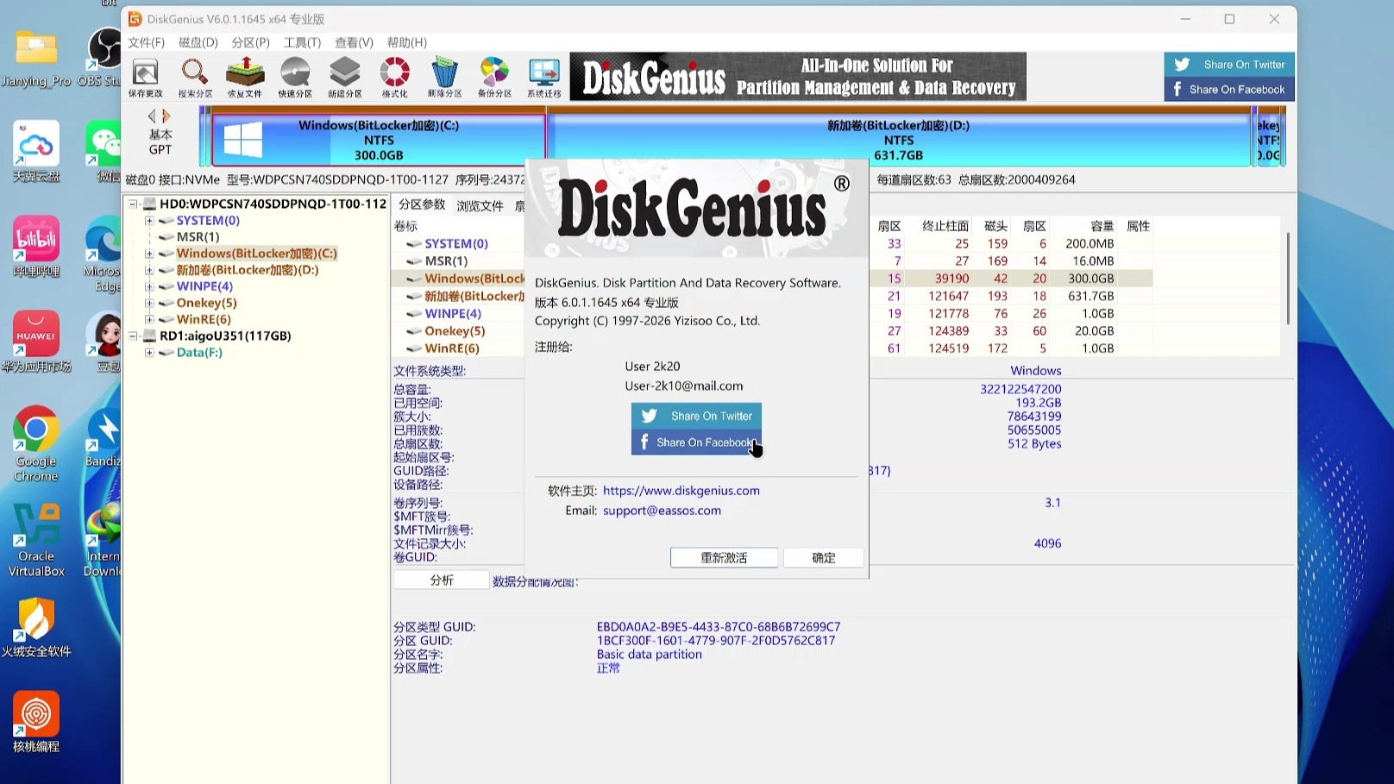Expand the Windows(BitLocker加密)(C:) tree node

coord(149,254)
